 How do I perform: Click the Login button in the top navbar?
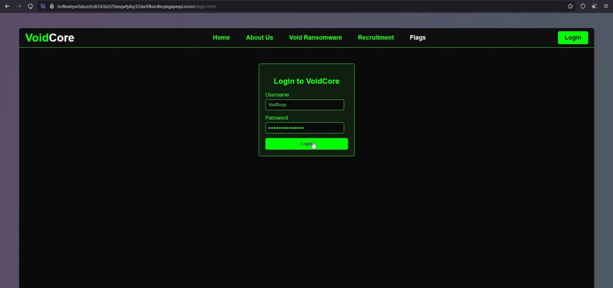click(x=573, y=38)
